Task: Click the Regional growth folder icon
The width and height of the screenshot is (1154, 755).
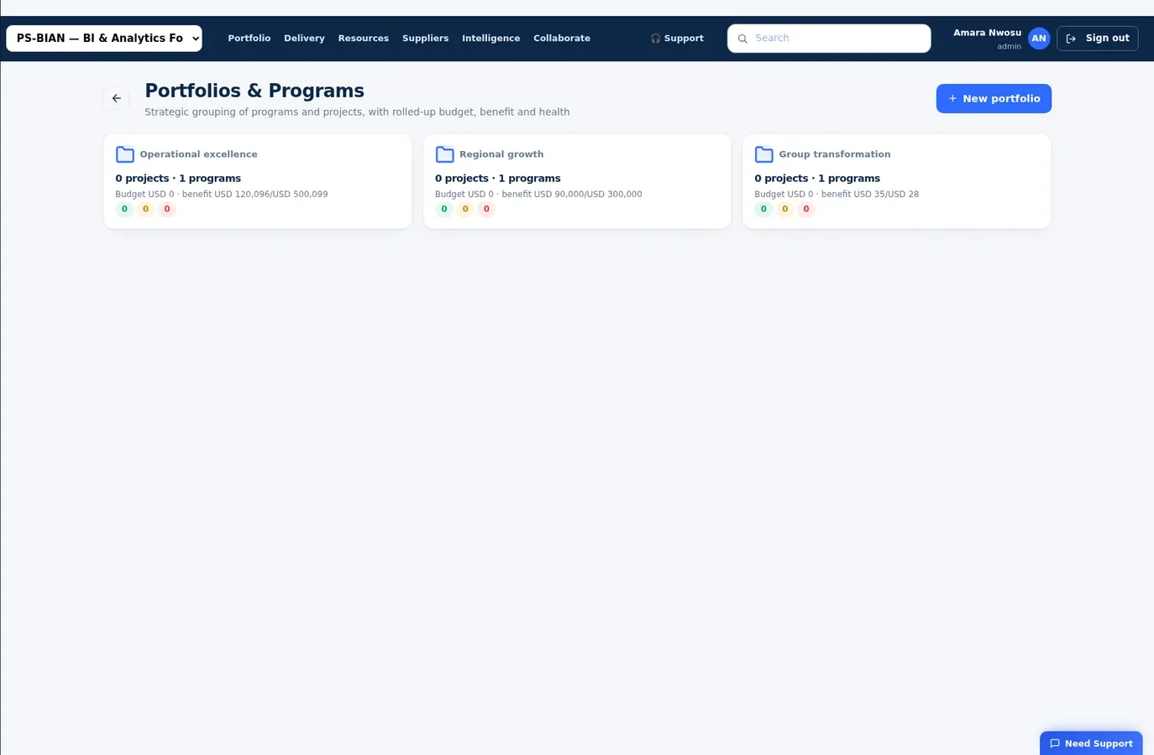Action: [x=445, y=154]
